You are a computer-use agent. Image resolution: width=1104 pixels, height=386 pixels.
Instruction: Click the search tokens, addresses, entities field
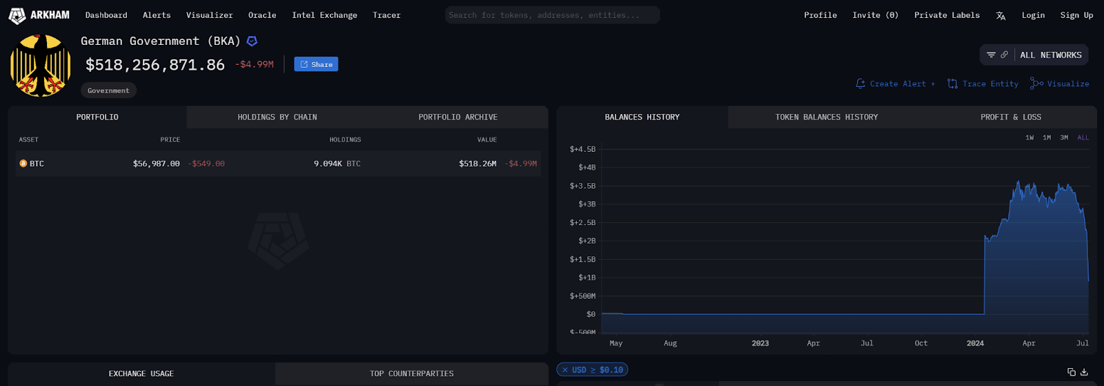pos(552,15)
